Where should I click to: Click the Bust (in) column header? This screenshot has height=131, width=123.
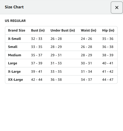point(38,30)
